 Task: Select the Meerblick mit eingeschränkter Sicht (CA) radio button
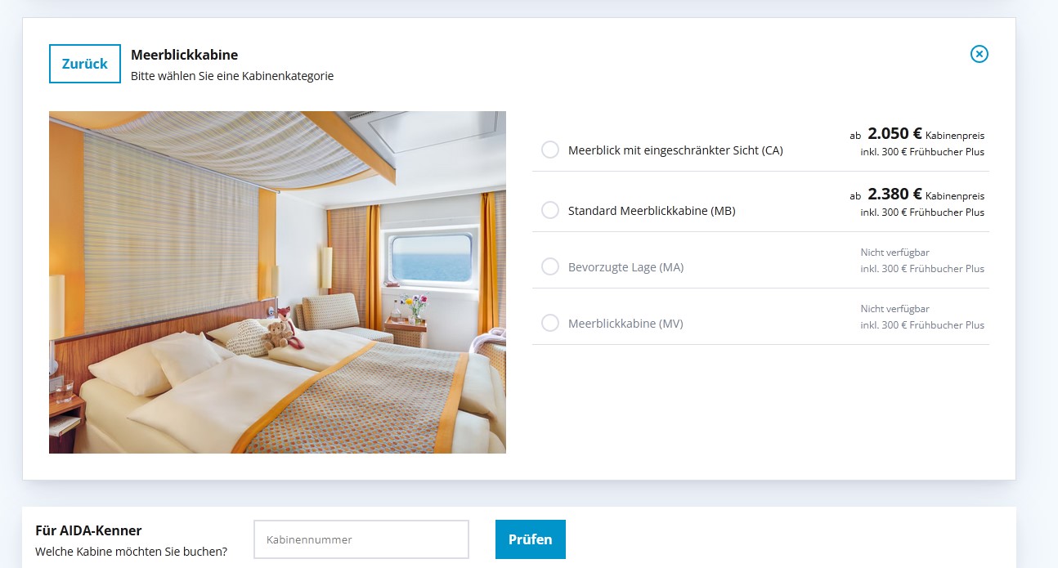(x=550, y=150)
